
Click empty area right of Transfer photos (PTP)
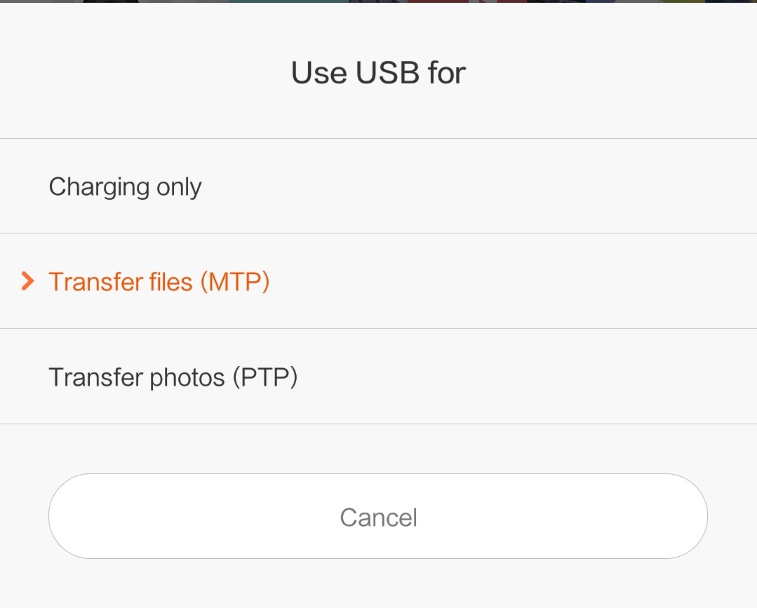(526, 377)
